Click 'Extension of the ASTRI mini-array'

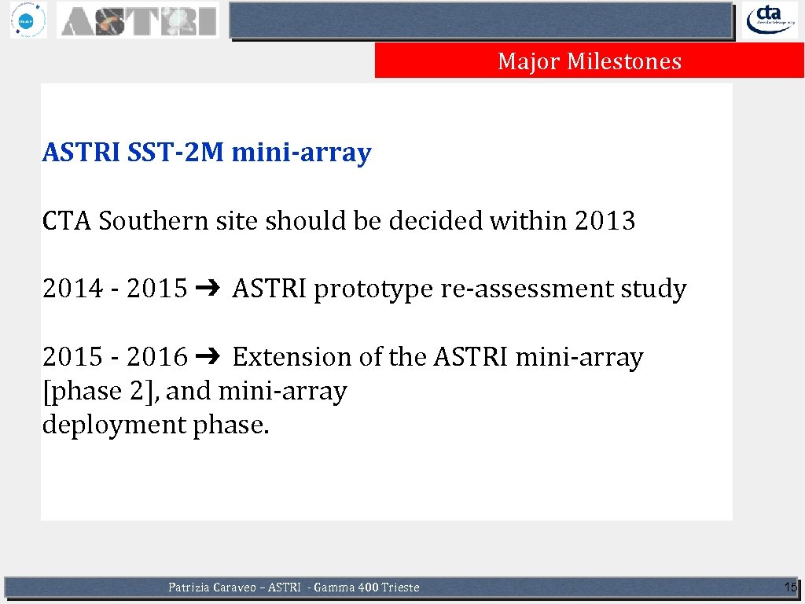[x=438, y=357]
